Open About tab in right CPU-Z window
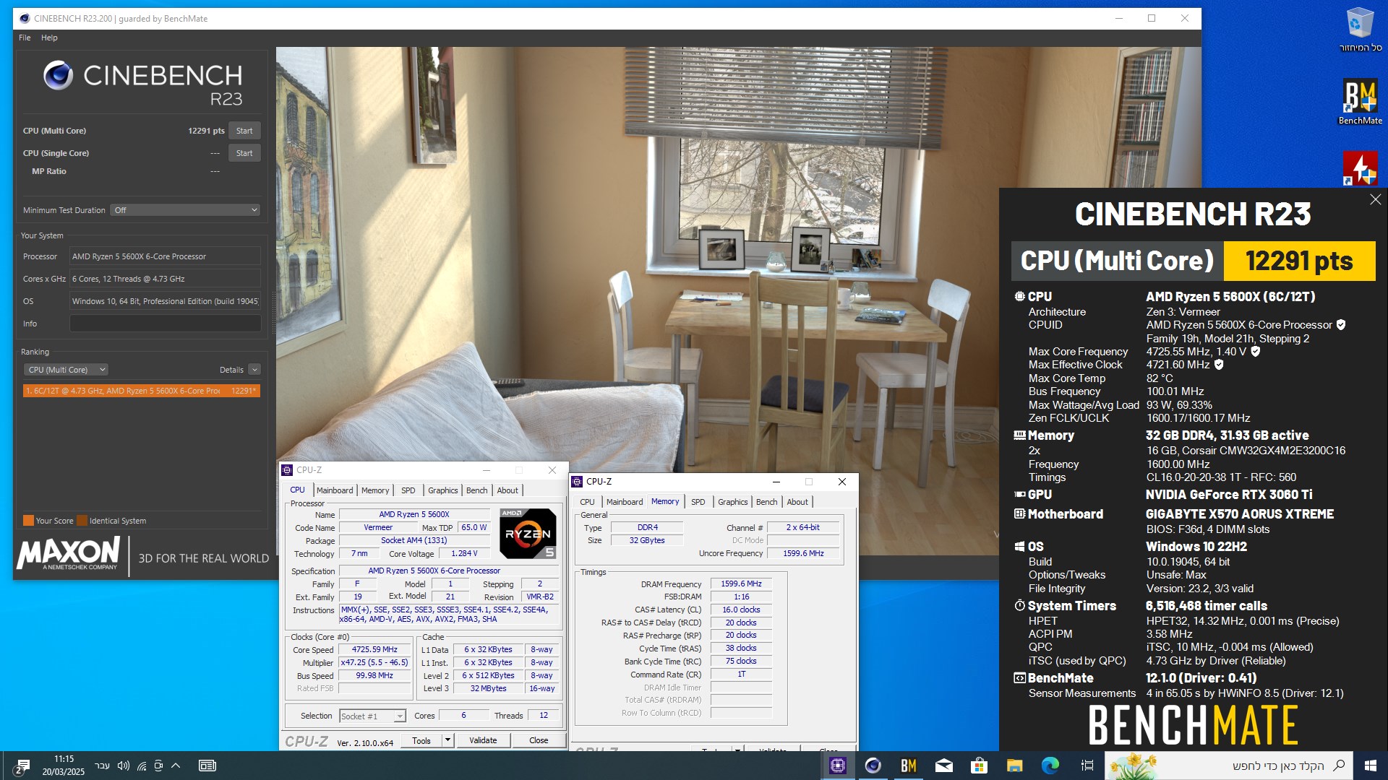 [x=797, y=502]
